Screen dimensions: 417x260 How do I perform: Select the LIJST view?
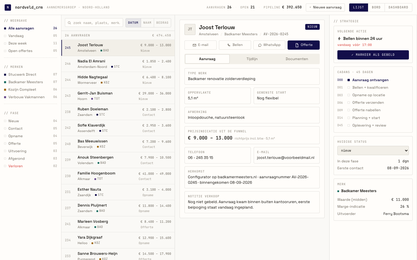359,8
